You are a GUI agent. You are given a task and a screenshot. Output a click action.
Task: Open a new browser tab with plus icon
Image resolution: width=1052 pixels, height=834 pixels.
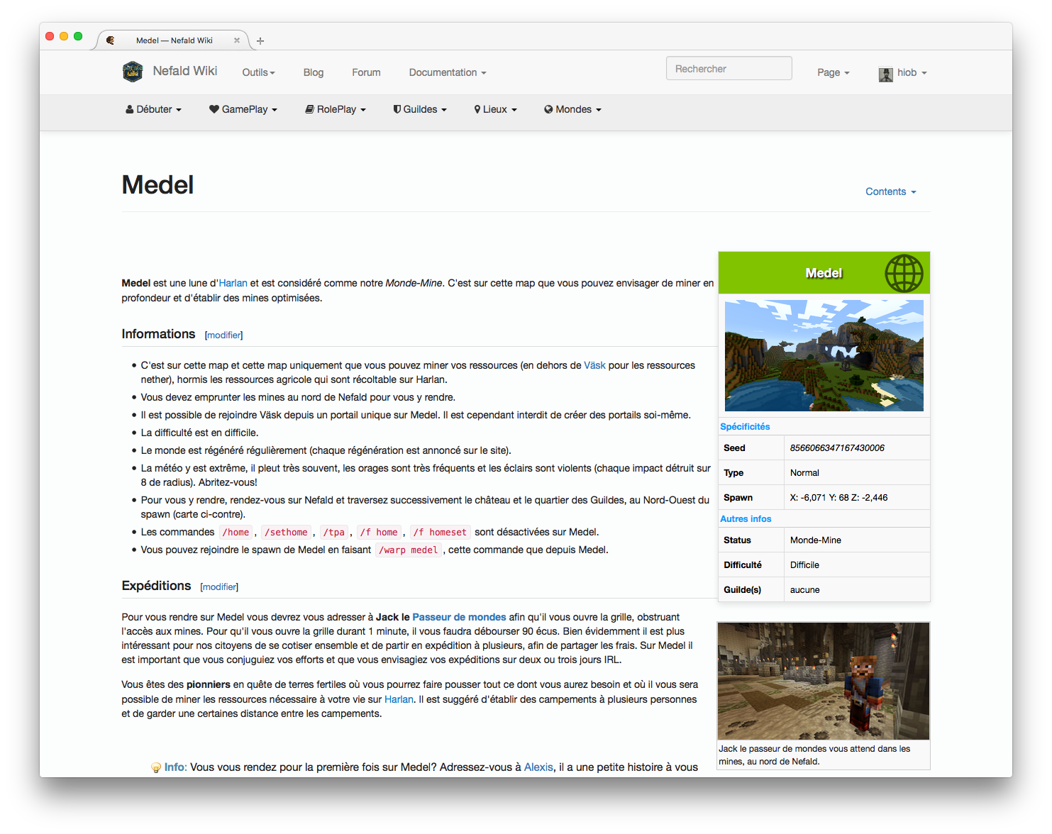pos(260,41)
